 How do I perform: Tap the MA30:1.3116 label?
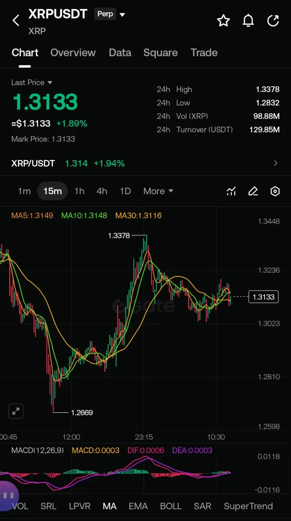(x=139, y=216)
